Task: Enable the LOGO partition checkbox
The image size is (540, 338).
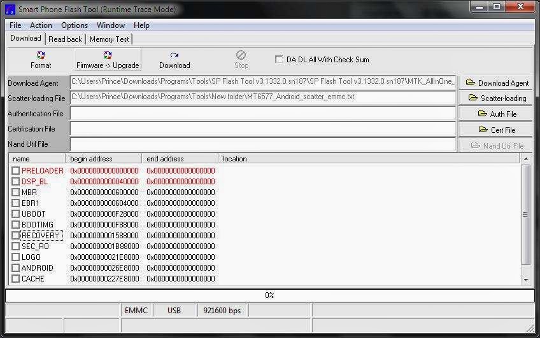Action: point(15,257)
